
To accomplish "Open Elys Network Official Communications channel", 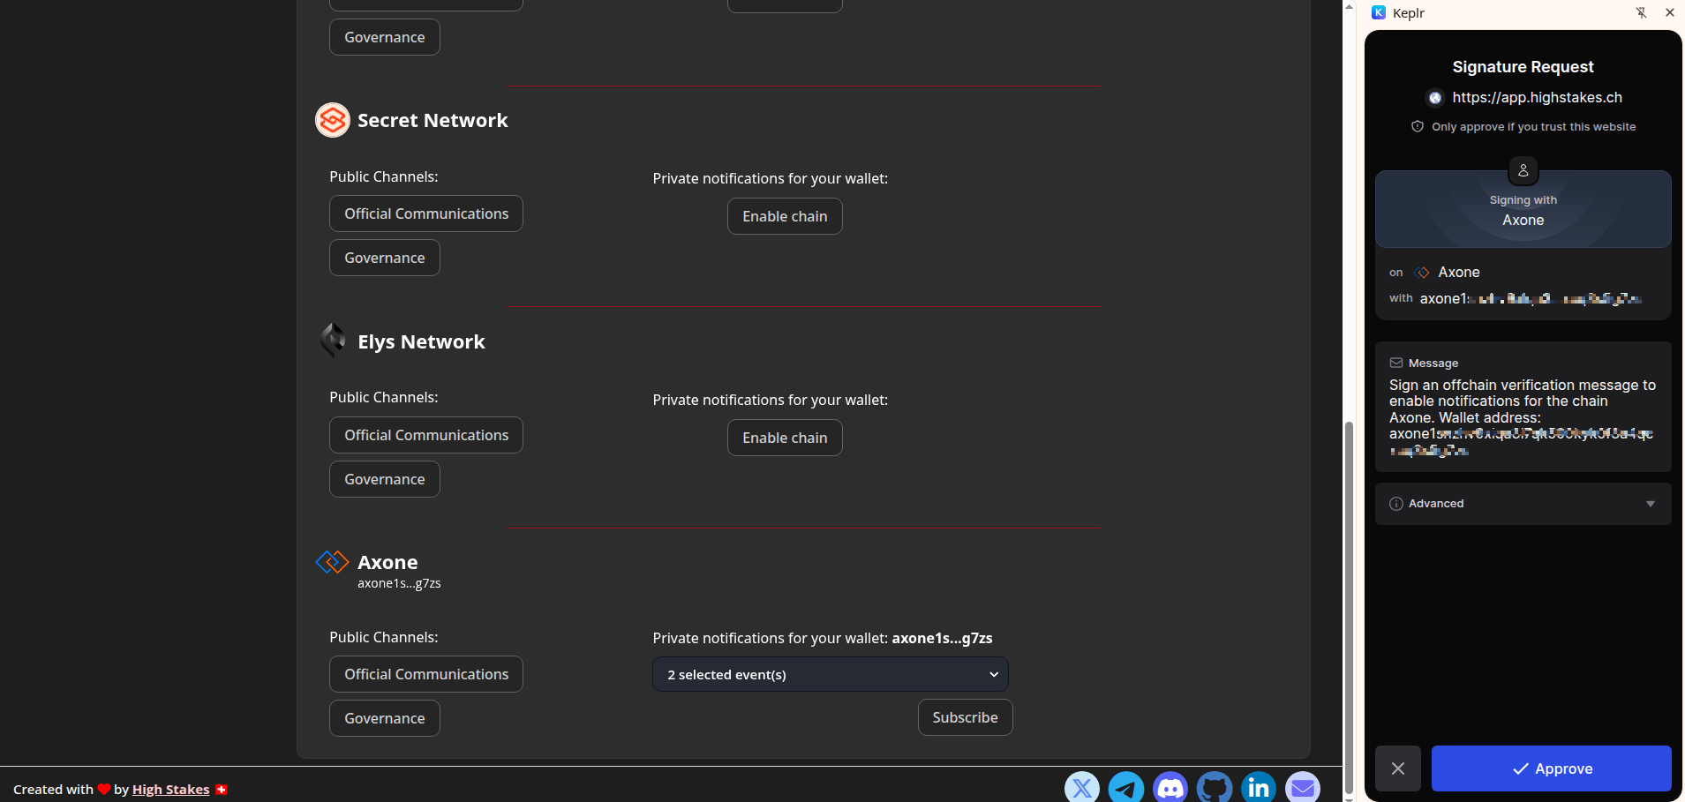I will coord(426,435).
